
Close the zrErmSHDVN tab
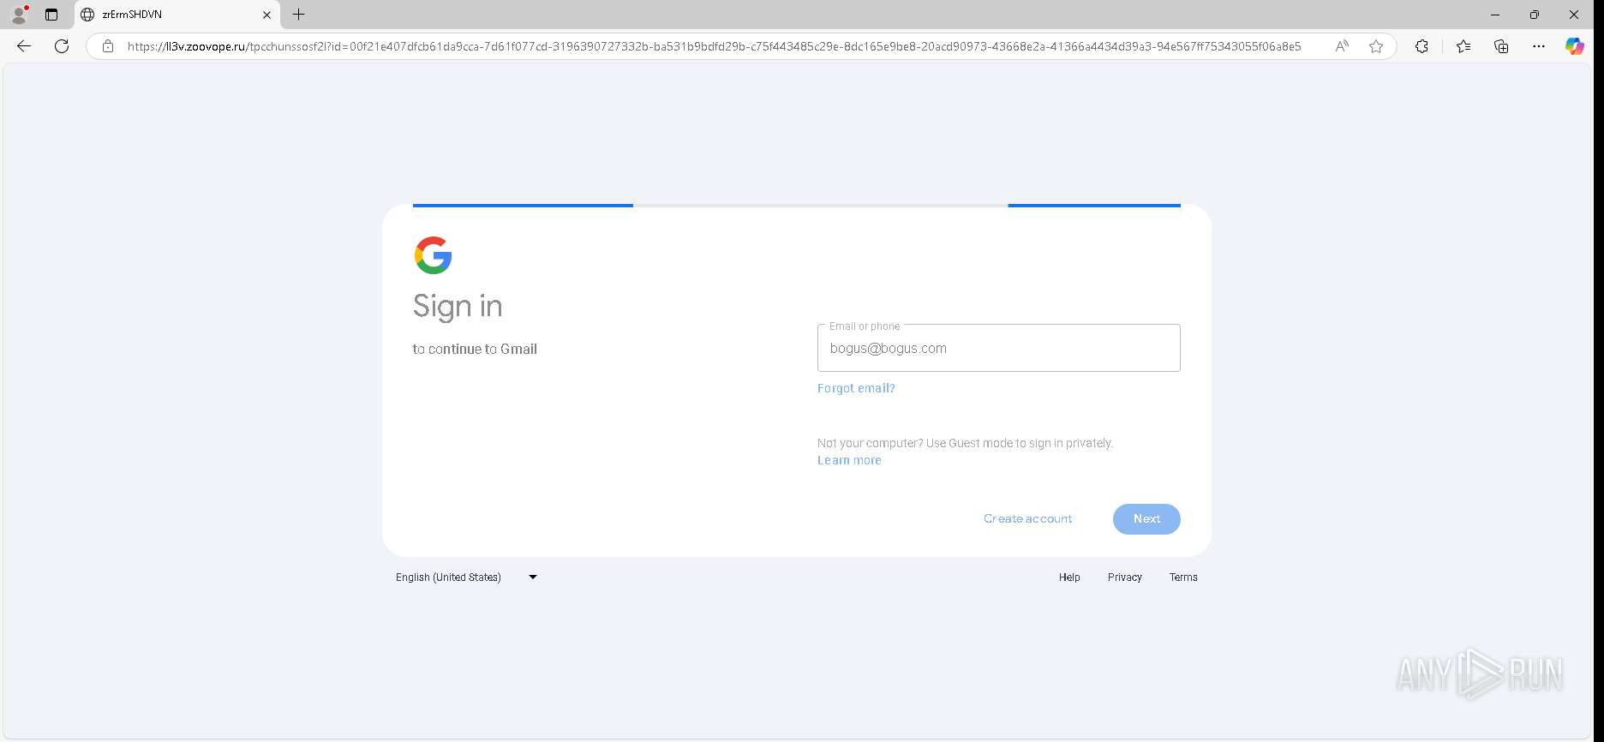266,15
